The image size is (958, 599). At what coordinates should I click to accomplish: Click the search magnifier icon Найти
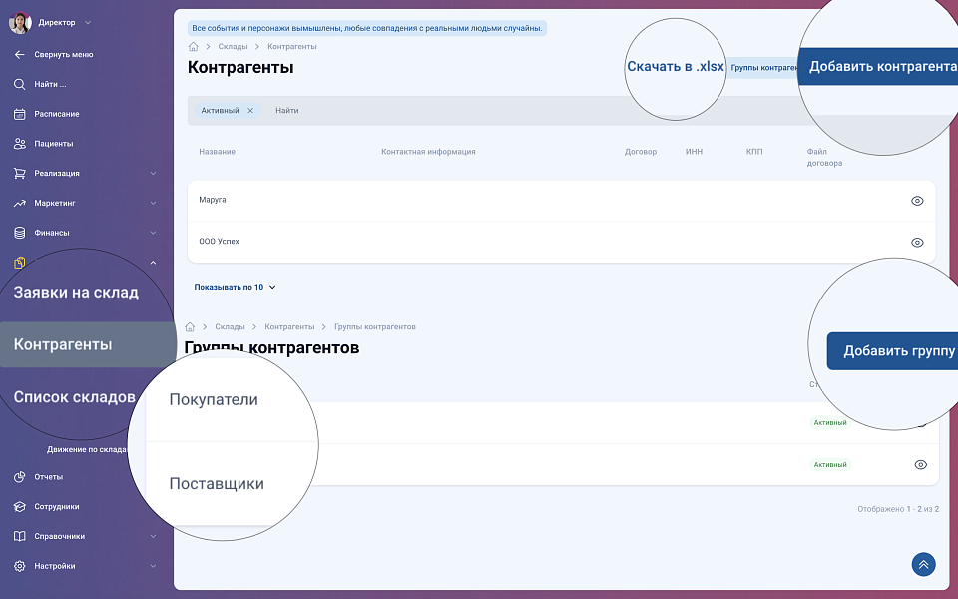pos(19,84)
